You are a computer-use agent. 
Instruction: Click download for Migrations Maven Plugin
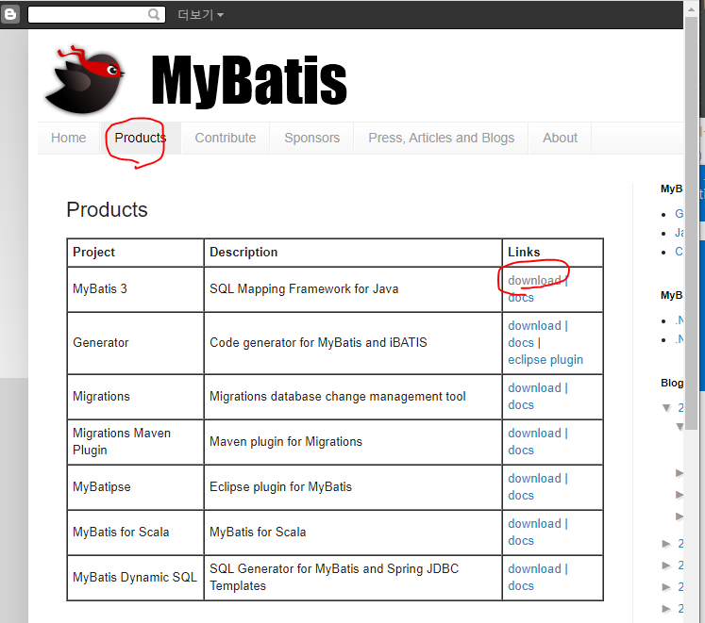tap(534, 434)
